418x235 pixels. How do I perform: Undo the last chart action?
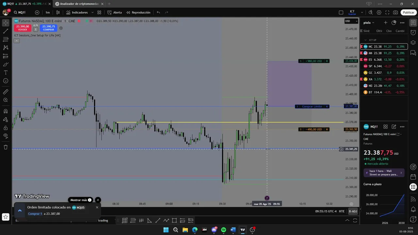click(158, 12)
